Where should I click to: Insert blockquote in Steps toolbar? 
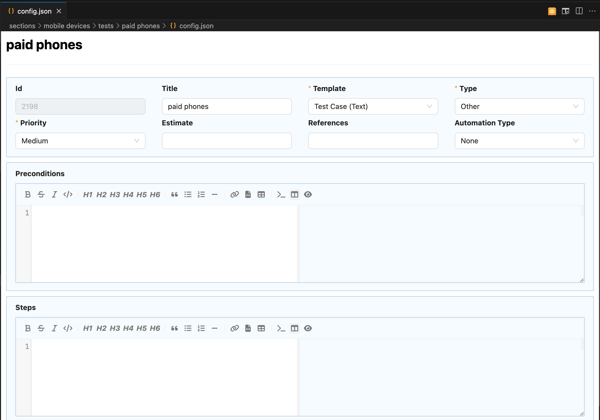pyautogui.click(x=175, y=328)
